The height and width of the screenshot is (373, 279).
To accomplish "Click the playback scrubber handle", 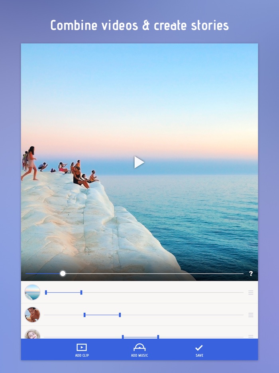I will pos(63,273).
